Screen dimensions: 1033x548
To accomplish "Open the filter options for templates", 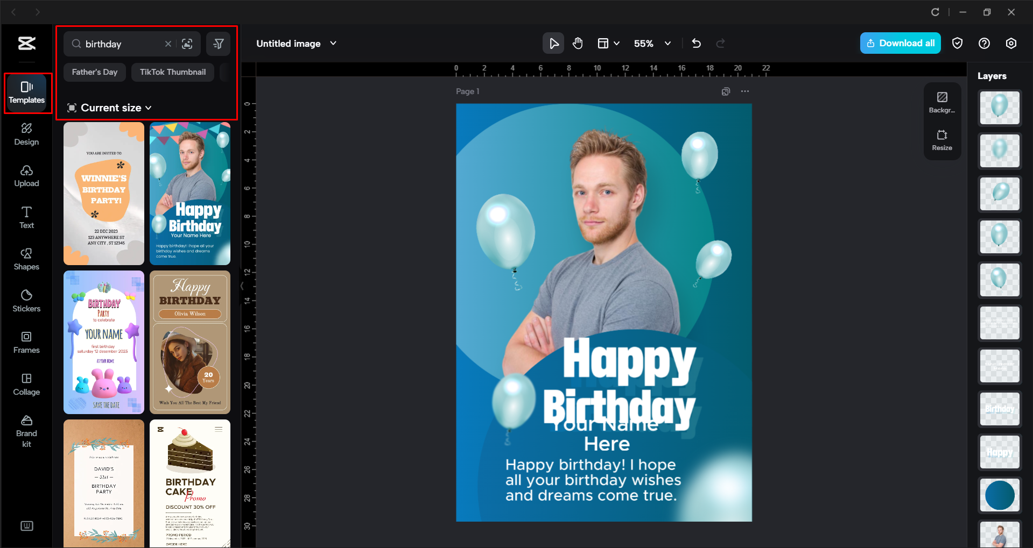I will 219,44.
